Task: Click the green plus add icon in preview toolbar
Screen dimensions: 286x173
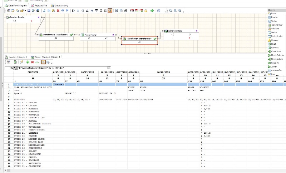Action: pos(28,62)
